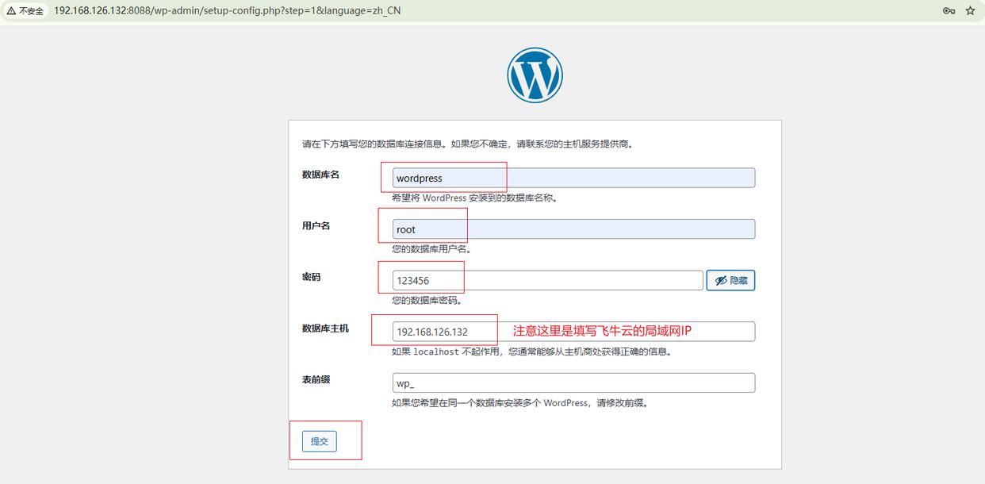Click the hint about WordPress 数据库名称

(x=475, y=198)
